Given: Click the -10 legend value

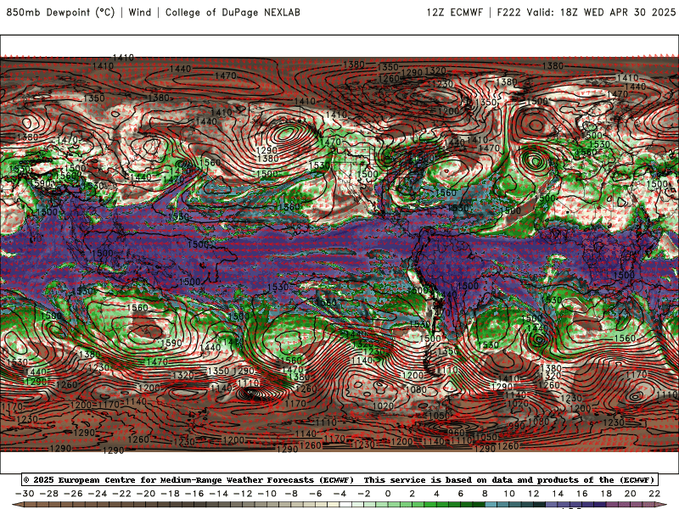Looking at the screenshot, I should click(267, 494).
